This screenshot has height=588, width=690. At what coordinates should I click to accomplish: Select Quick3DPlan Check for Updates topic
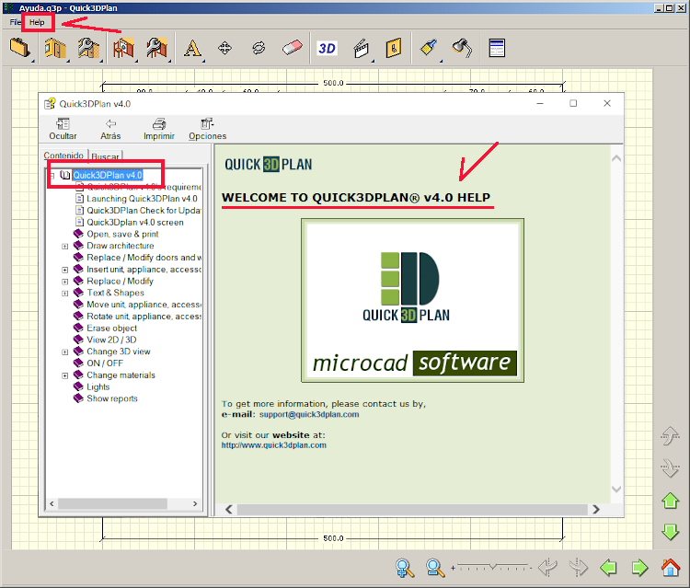[x=144, y=211]
